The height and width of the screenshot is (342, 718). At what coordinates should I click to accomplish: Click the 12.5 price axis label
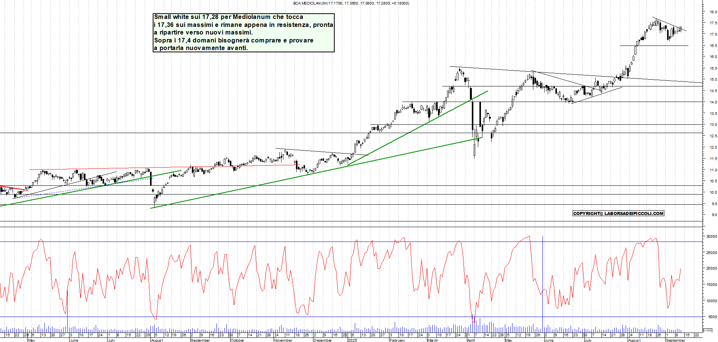tap(713, 136)
